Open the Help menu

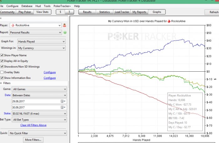[x=77, y=6]
